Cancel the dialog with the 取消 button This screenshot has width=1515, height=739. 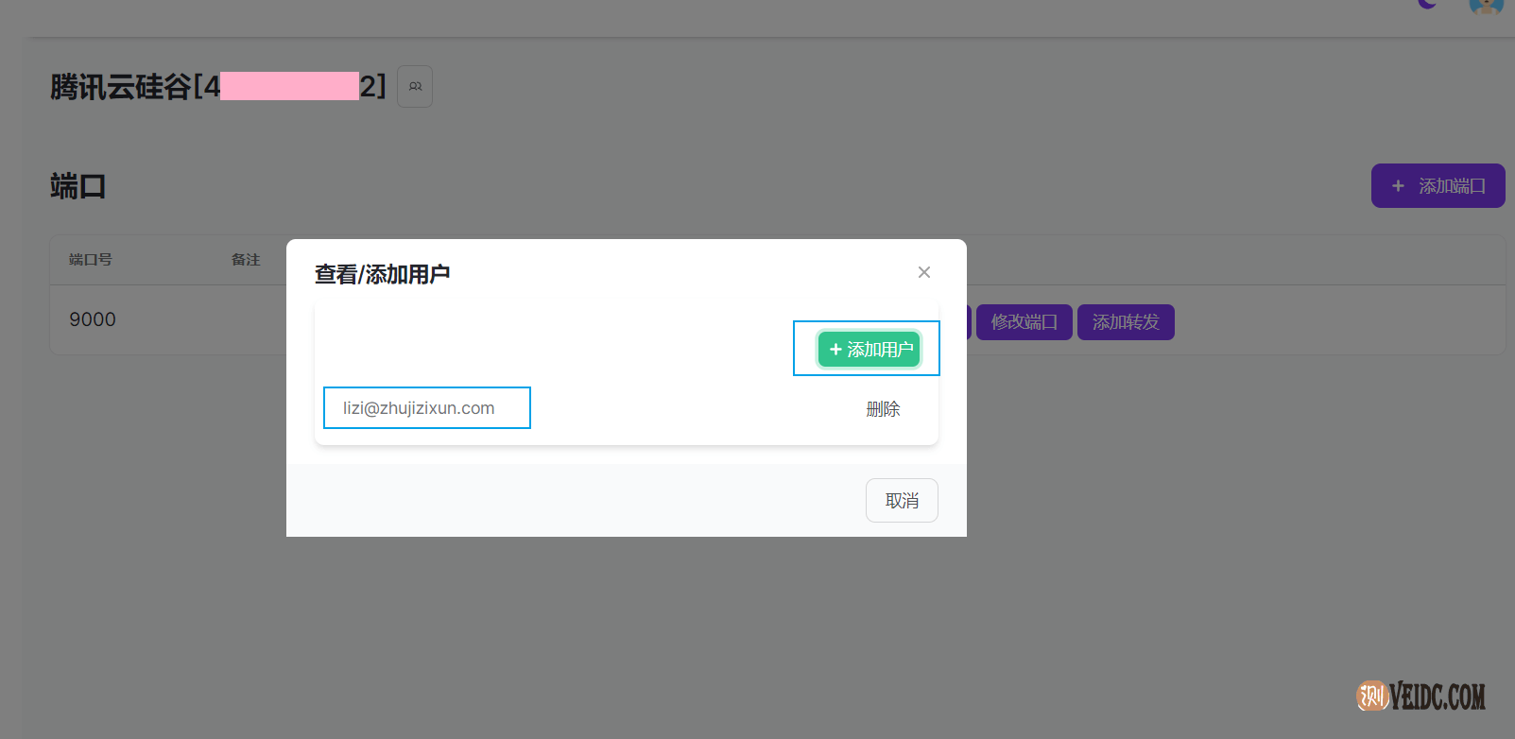[902, 500]
